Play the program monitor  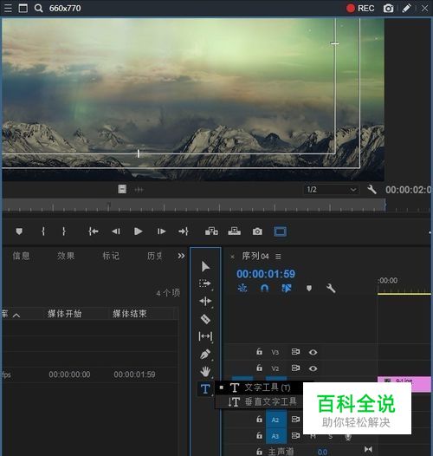pyautogui.click(x=138, y=231)
